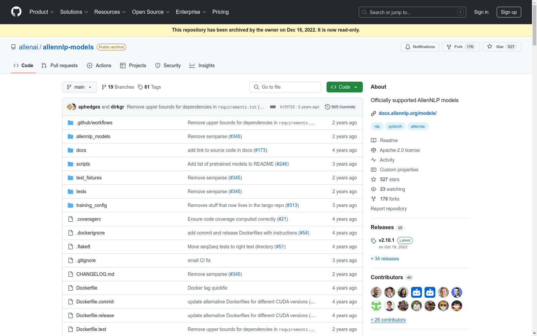Click the book icon next to Readme
The image size is (537, 336).
coord(374,140)
